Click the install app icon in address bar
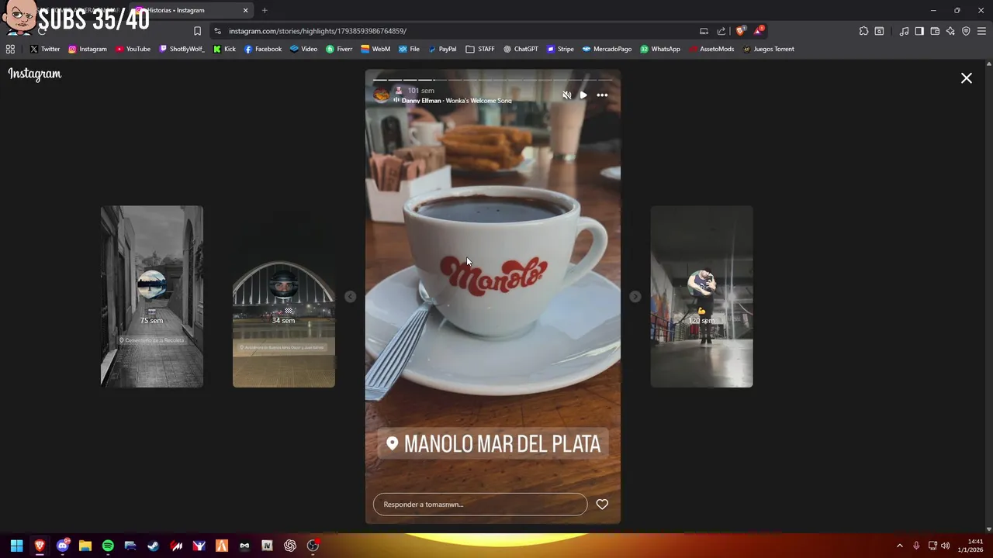This screenshot has width=993, height=558. pos(704,31)
